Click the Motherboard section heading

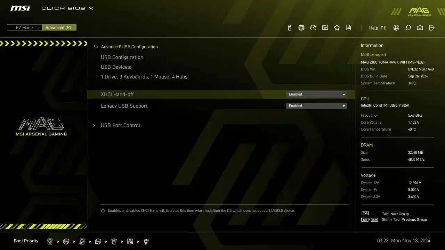tap(373, 55)
